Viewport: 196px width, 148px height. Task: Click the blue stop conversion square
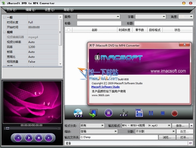163,113
